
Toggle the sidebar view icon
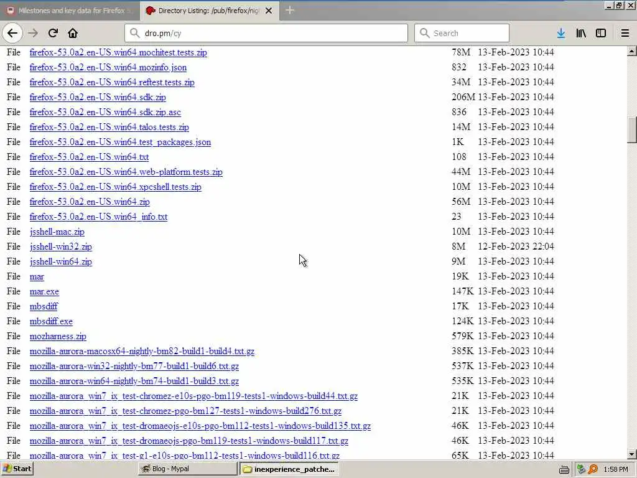(x=601, y=34)
